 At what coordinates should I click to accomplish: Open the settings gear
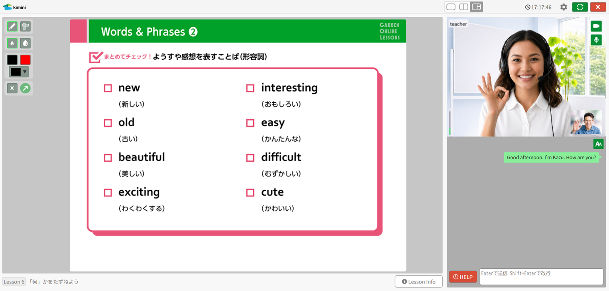563,7
